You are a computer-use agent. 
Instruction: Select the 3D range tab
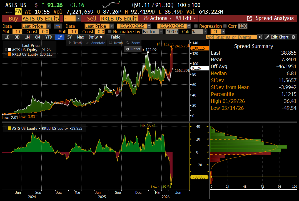[17, 37]
